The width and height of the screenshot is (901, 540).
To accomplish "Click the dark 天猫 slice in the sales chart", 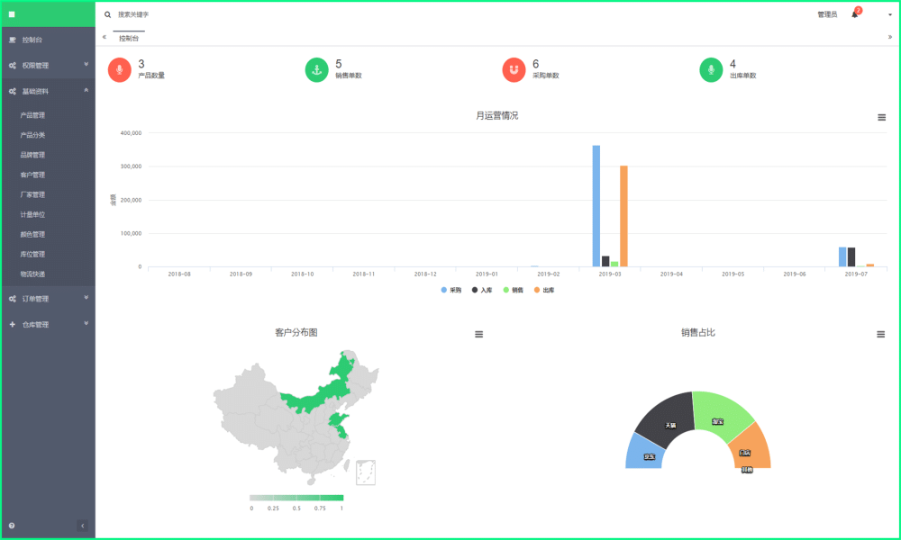I will [668, 418].
